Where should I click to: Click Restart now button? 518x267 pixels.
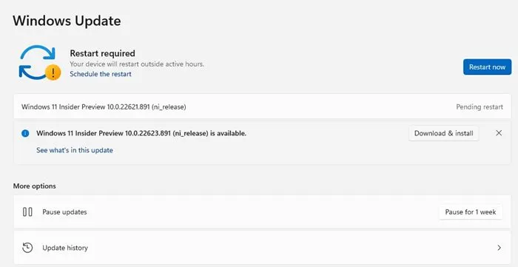[x=487, y=67]
